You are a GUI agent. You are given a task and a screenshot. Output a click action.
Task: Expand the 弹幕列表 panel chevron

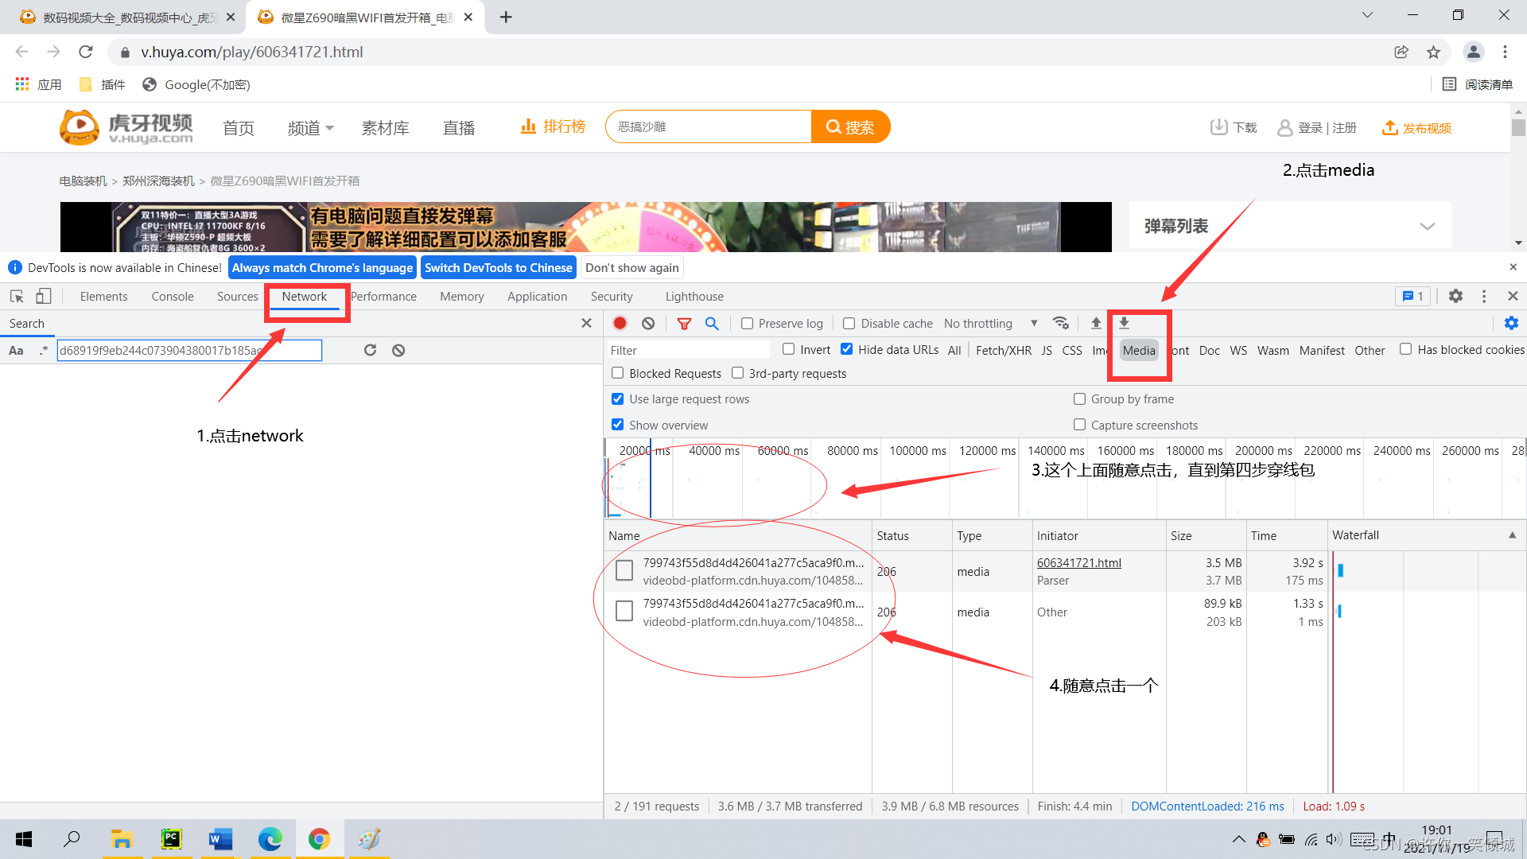[1428, 226]
